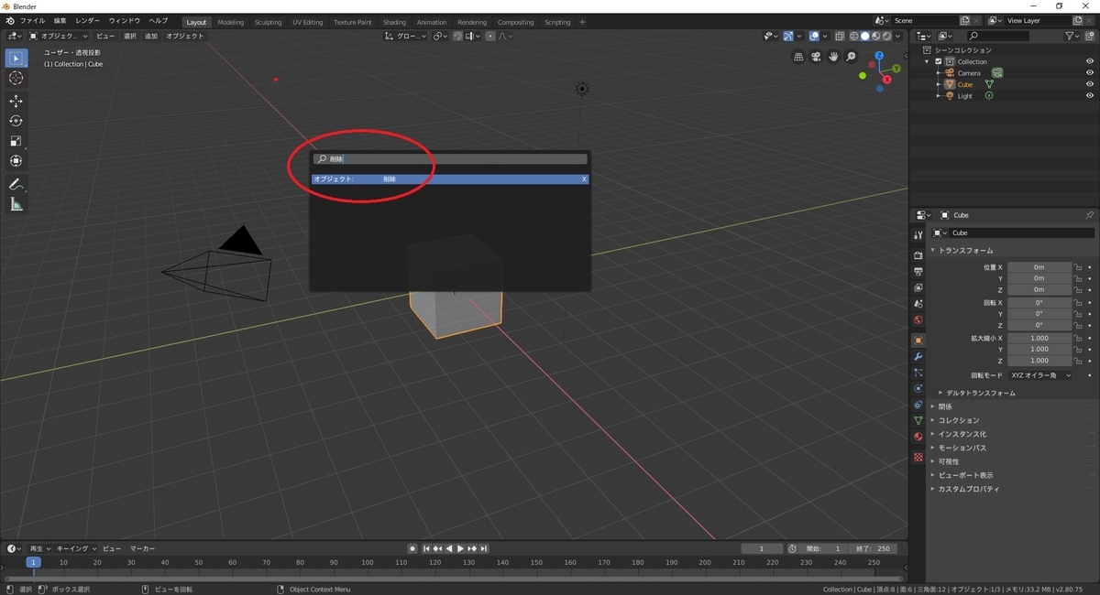
Task: Select the Scale tool
Action: tap(16, 141)
